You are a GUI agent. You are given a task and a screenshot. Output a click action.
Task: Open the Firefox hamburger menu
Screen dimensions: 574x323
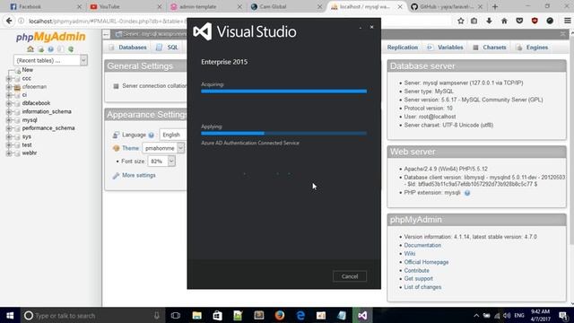[567, 21]
